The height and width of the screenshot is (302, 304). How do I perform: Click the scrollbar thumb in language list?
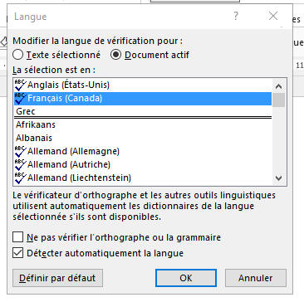(x=279, y=100)
